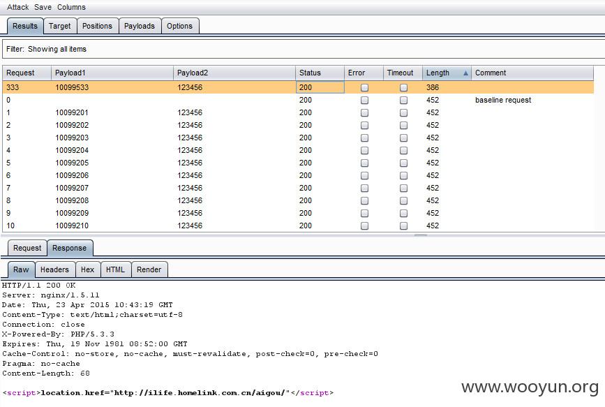Open the Request message tab
Image resolution: width=605 pixels, height=407 pixels.
(27, 248)
